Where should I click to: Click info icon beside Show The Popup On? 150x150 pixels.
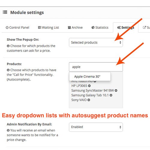coord(8,46)
